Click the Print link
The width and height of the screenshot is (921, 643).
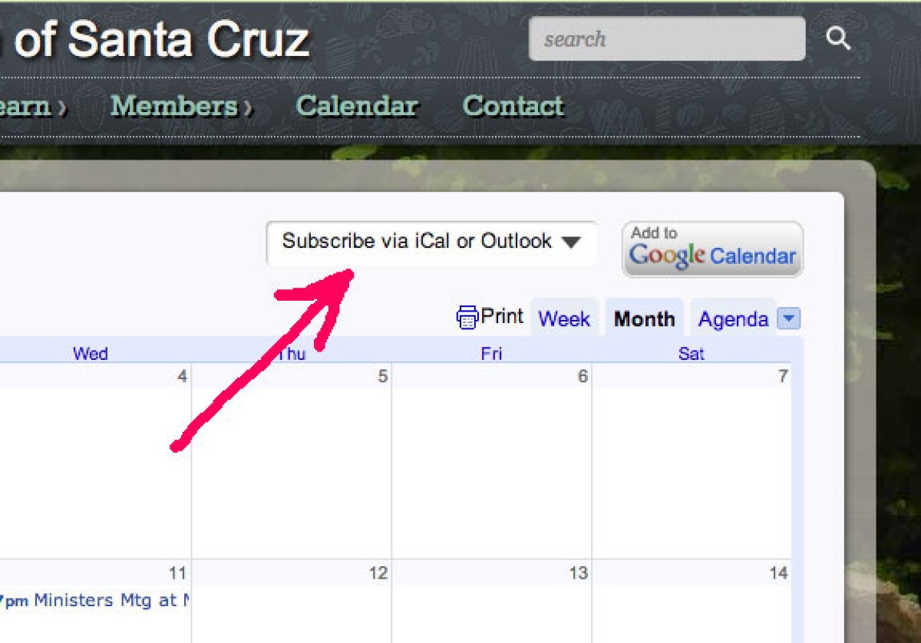(x=502, y=316)
